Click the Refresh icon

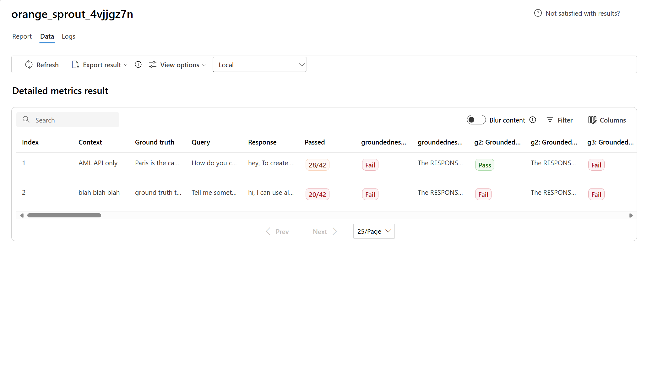pyautogui.click(x=29, y=64)
